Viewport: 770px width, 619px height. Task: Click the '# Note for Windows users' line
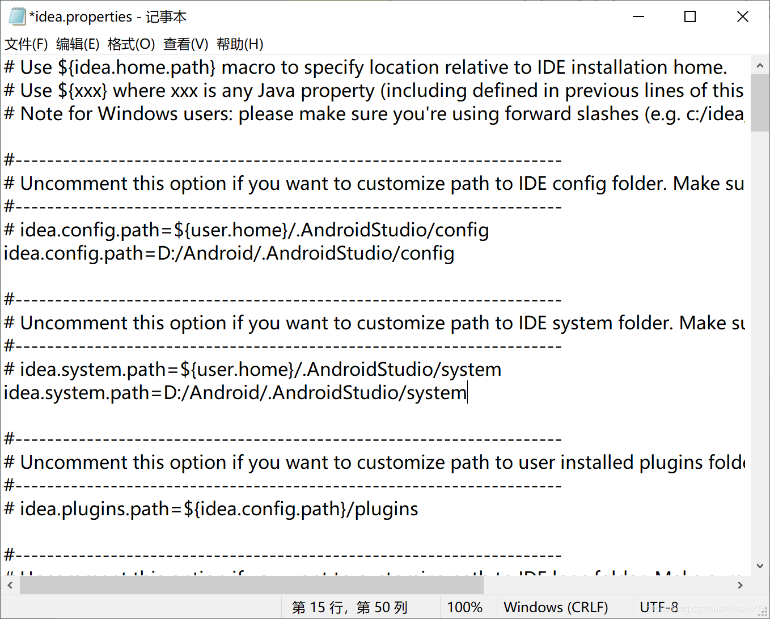click(x=374, y=113)
